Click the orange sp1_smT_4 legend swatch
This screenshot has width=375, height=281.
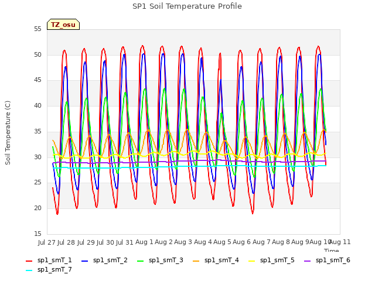(196, 261)
